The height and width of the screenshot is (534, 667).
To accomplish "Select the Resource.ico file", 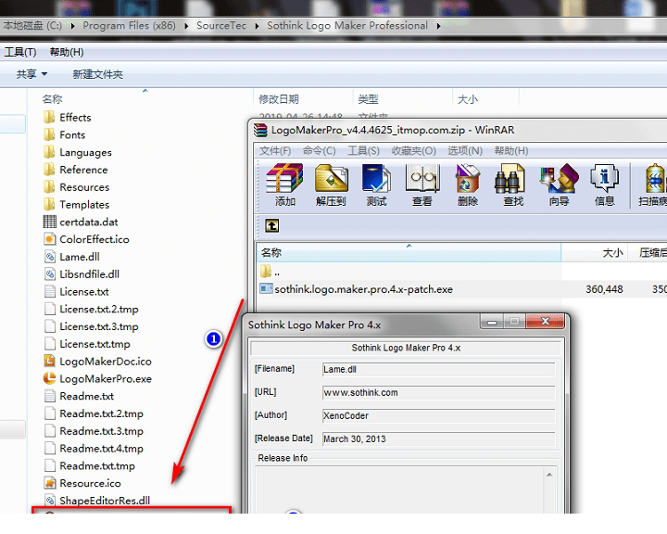I will [82, 483].
